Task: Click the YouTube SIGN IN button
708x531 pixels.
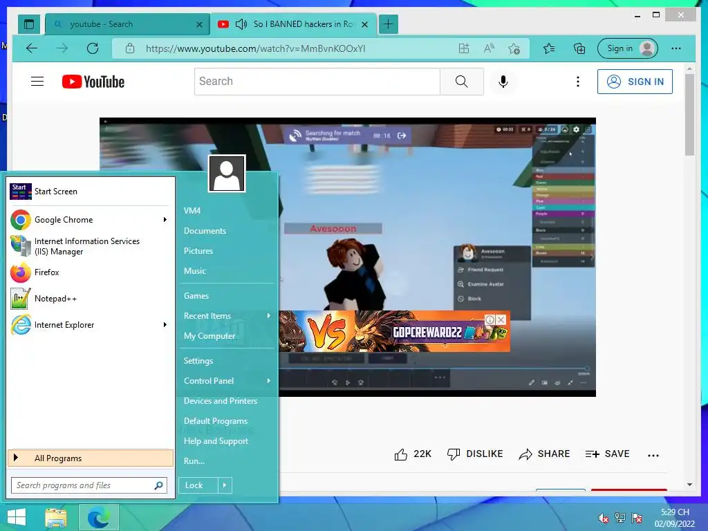Action: (635, 82)
